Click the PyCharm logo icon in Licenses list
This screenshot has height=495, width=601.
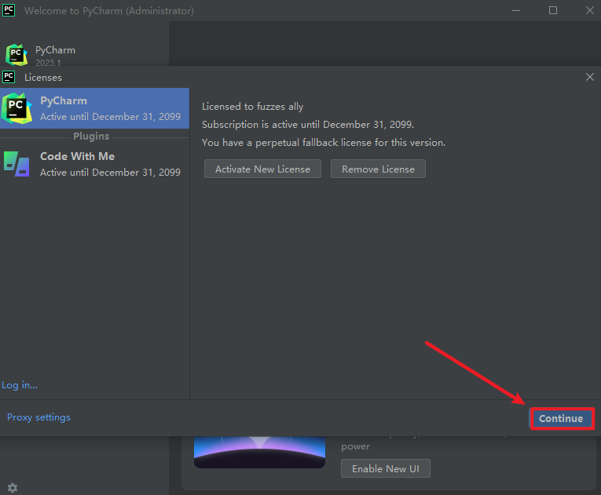pos(16,108)
